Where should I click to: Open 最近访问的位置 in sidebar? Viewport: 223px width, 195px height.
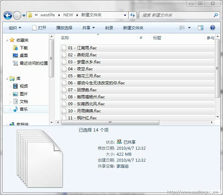(x=33, y=63)
